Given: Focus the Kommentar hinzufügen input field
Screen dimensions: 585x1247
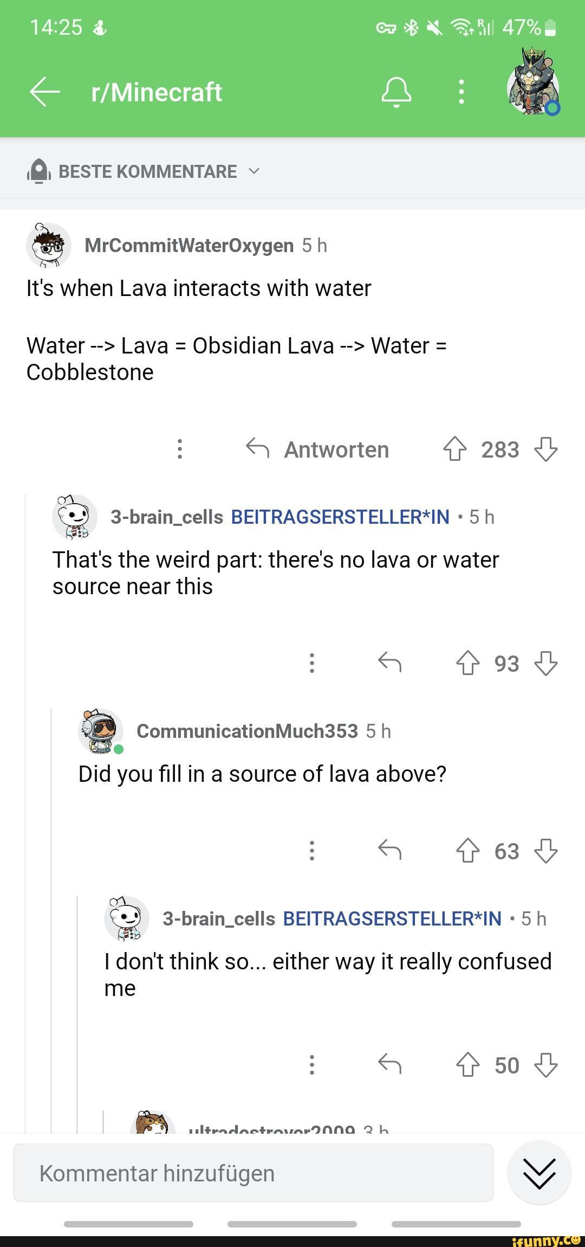Looking at the screenshot, I should coord(253,1173).
